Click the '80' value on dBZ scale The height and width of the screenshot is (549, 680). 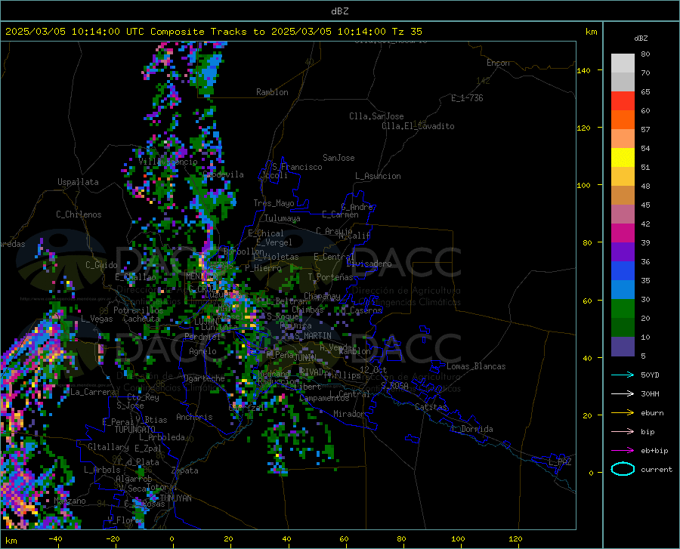pos(645,54)
